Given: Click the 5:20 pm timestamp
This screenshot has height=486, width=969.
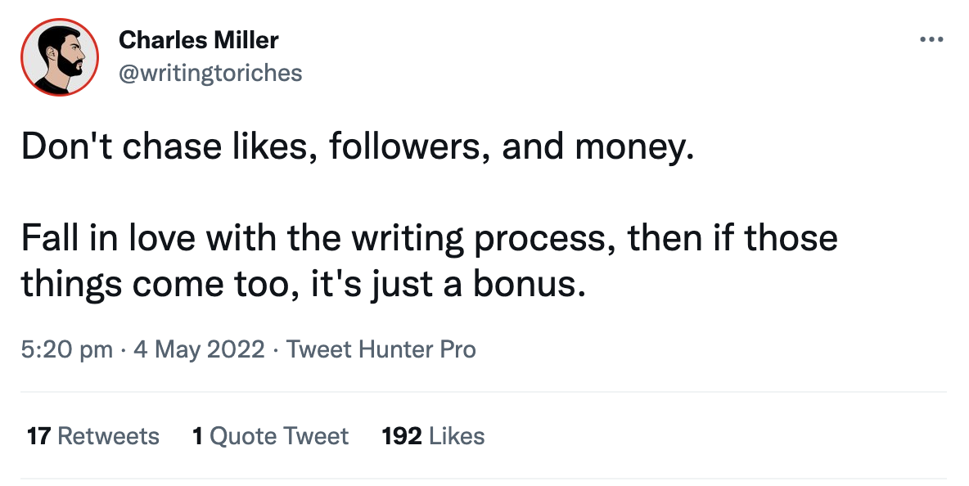Looking at the screenshot, I should coord(67,350).
